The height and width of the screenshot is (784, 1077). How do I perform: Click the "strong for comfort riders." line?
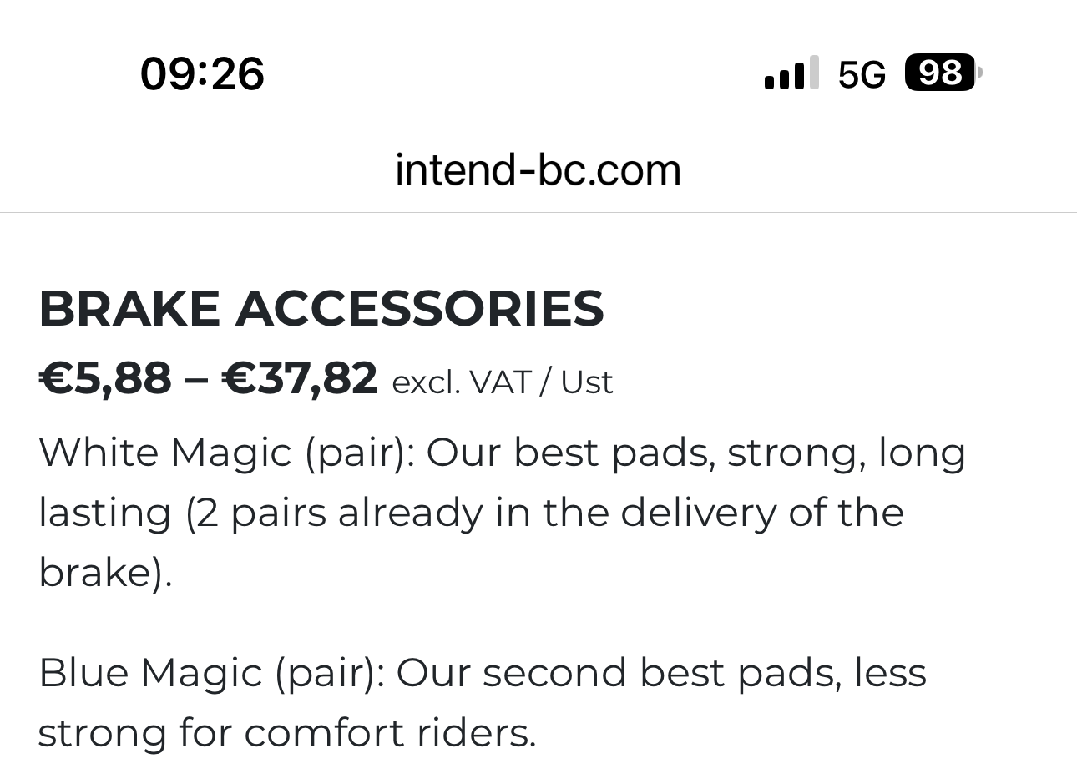point(286,733)
